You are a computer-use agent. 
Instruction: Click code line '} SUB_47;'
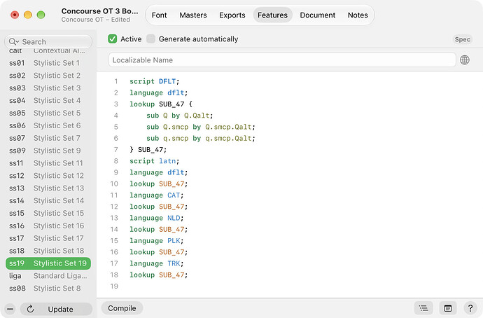pyautogui.click(x=148, y=150)
